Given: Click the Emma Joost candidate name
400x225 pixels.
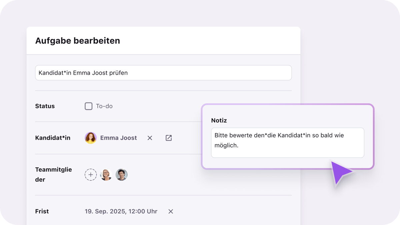Looking at the screenshot, I should 118,138.
